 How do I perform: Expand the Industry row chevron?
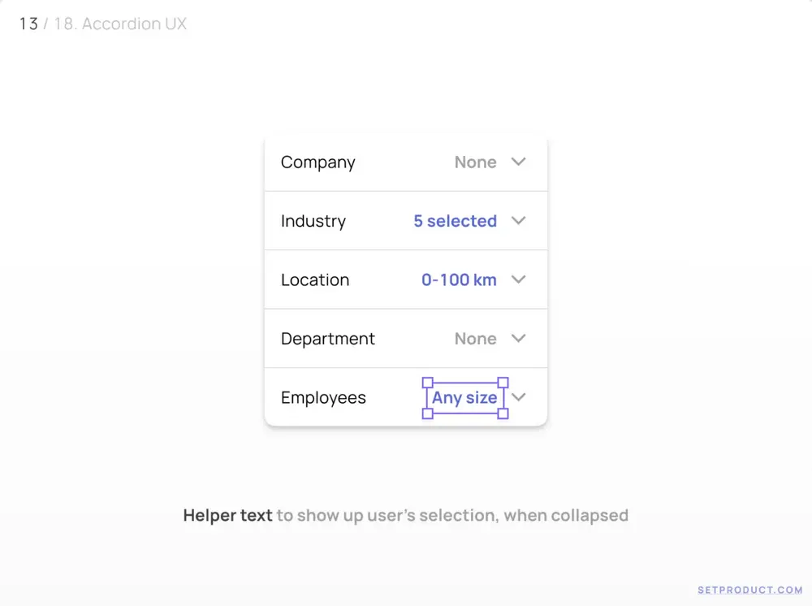click(518, 221)
